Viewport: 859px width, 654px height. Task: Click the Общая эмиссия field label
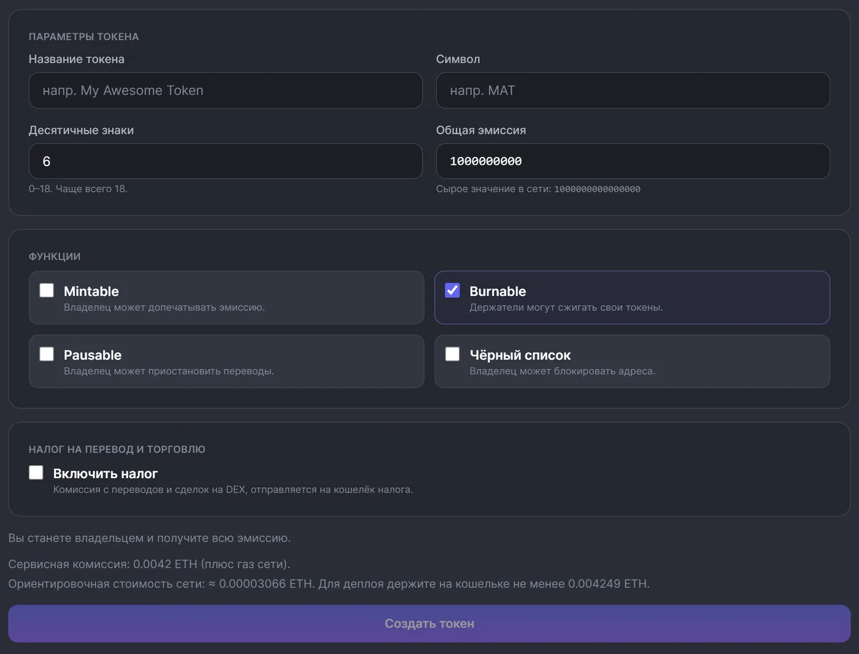pos(481,130)
